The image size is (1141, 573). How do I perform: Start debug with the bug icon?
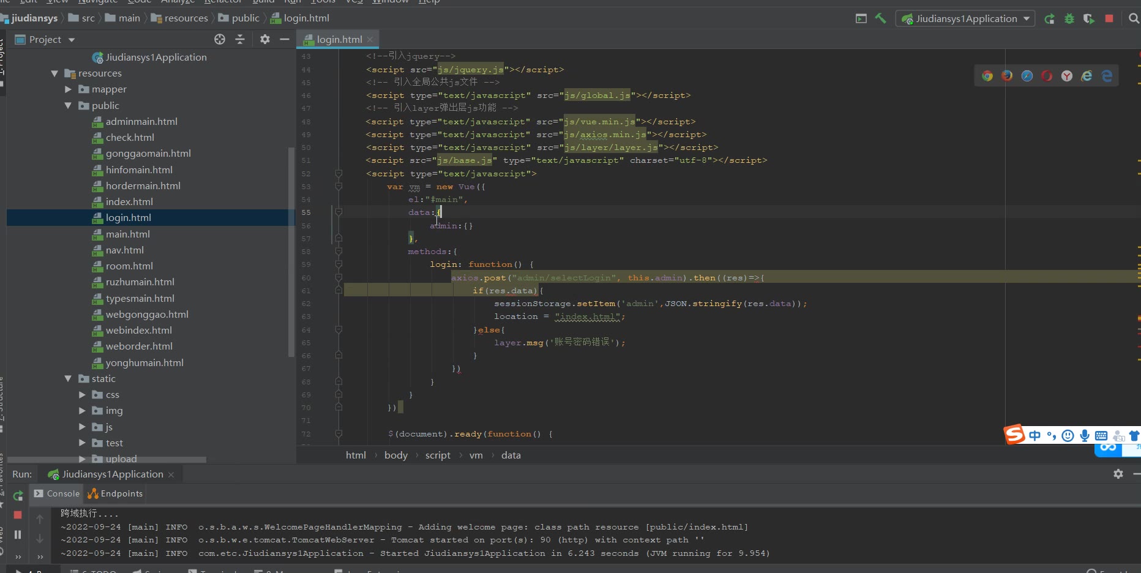point(1069,18)
